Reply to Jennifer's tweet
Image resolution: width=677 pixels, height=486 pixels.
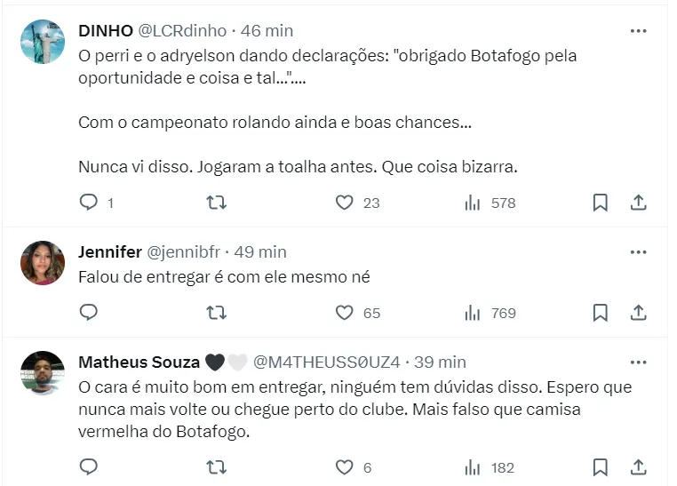pos(89,313)
